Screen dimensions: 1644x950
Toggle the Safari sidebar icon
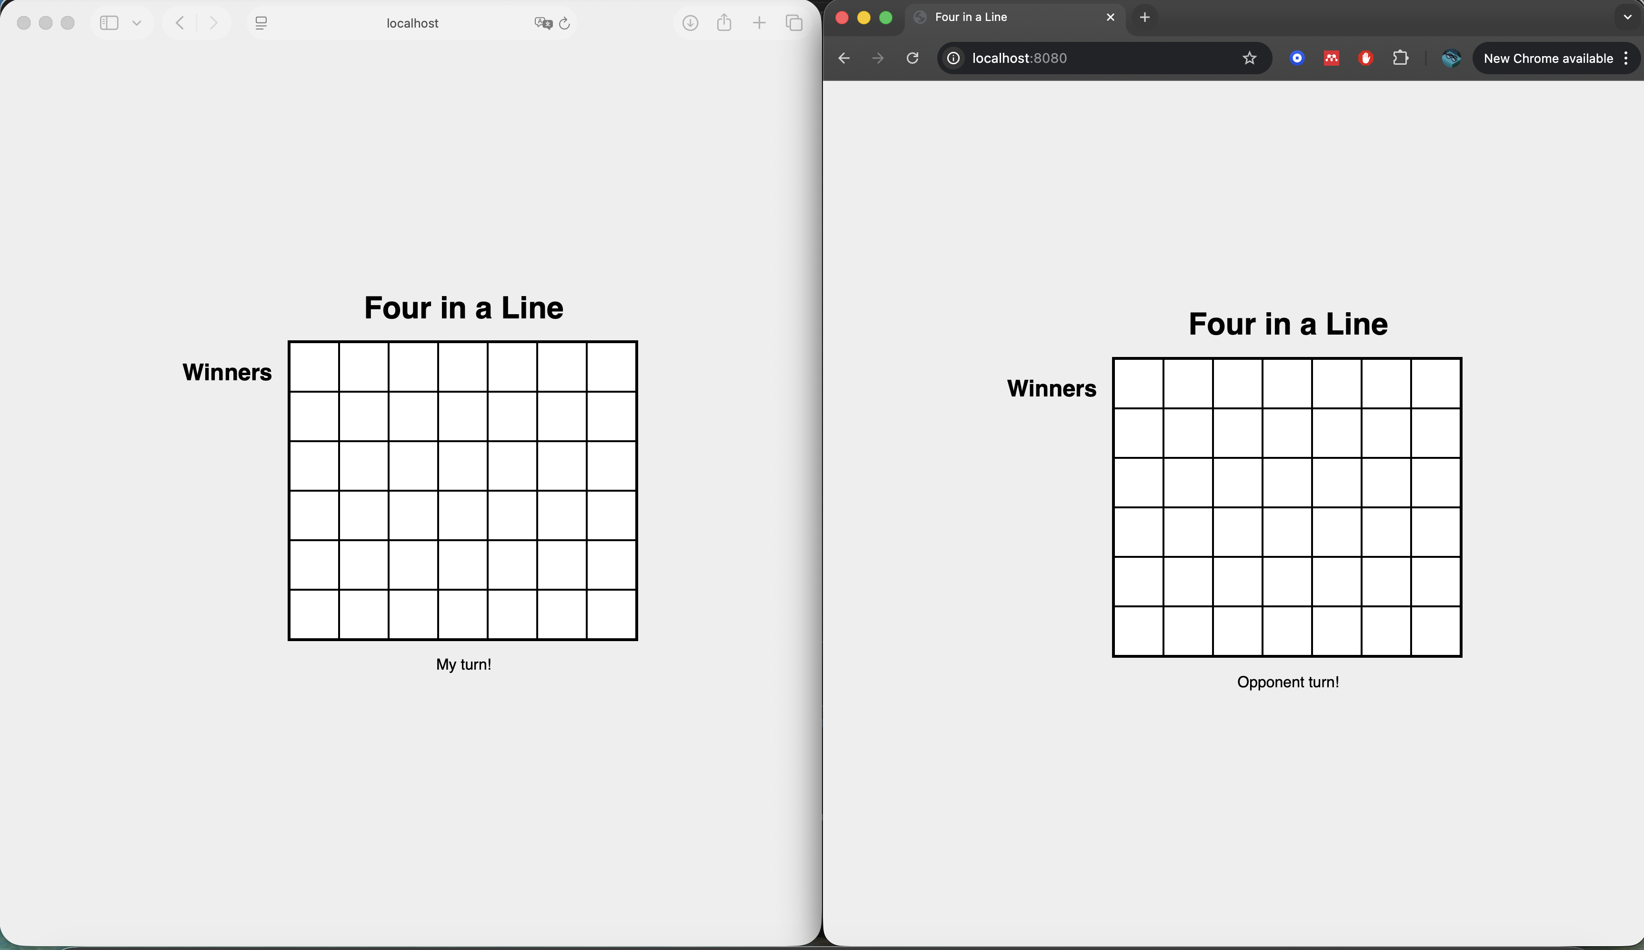(109, 23)
